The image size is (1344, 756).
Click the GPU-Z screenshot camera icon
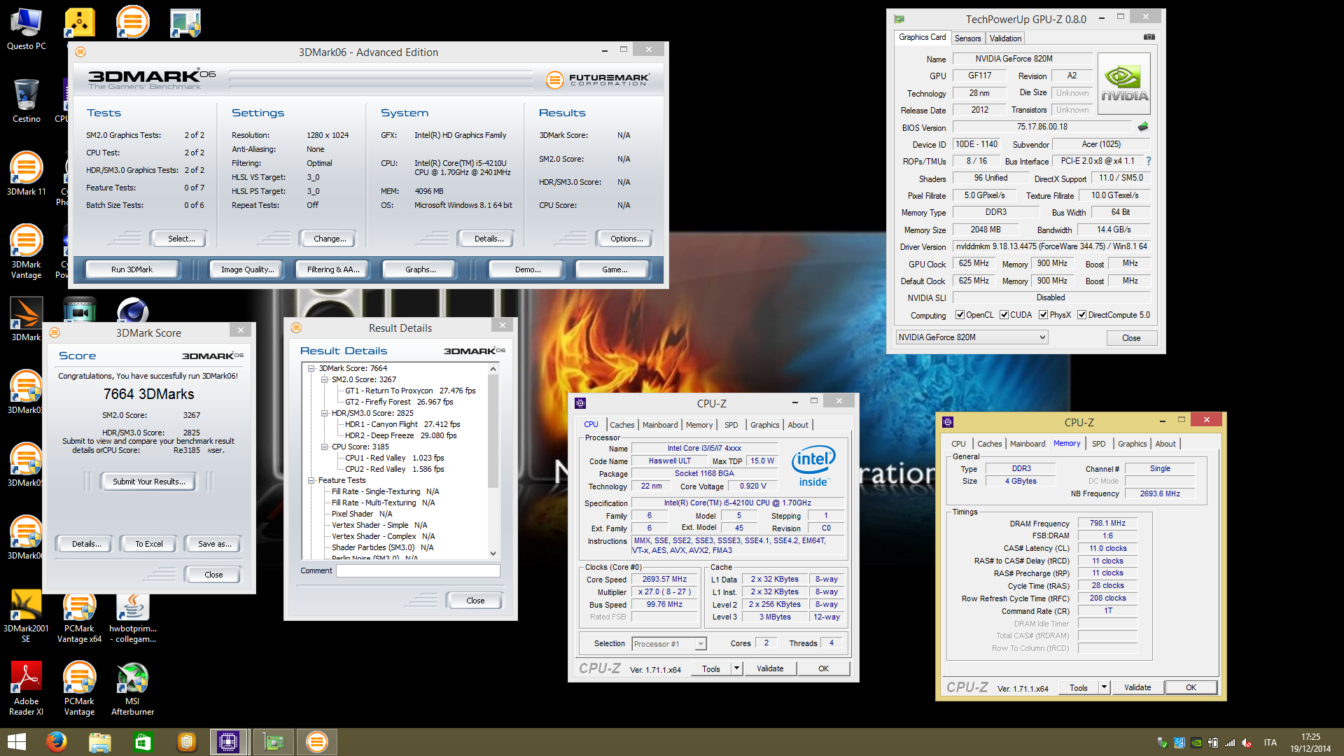click(x=1149, y=37)
